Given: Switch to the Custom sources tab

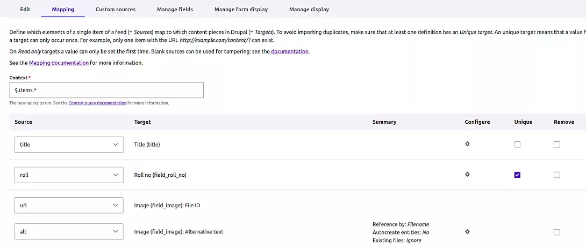Looking at the screenshot, I should tap(116, 9).
